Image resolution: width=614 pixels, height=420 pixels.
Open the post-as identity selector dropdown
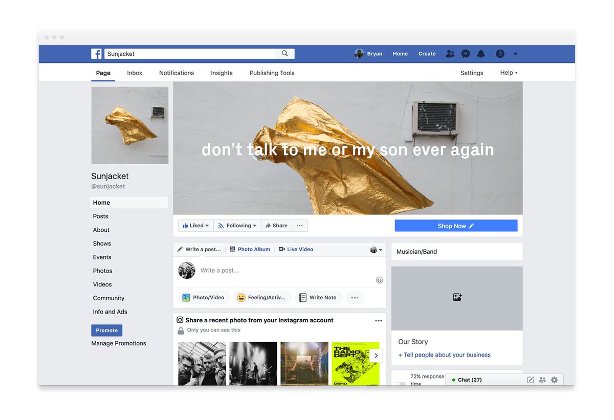point(377,250)
